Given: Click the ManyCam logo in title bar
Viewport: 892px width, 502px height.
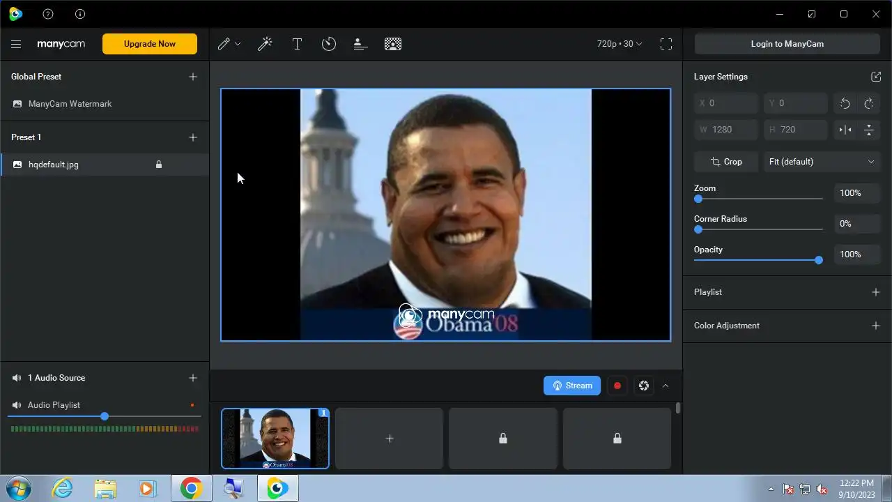Looking at the screenshot, I should pyautogui.click(x=15, y=14).
